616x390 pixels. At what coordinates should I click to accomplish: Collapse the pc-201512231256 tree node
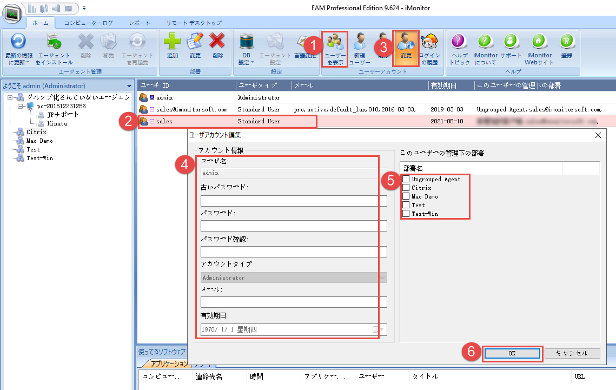[19, 106]
